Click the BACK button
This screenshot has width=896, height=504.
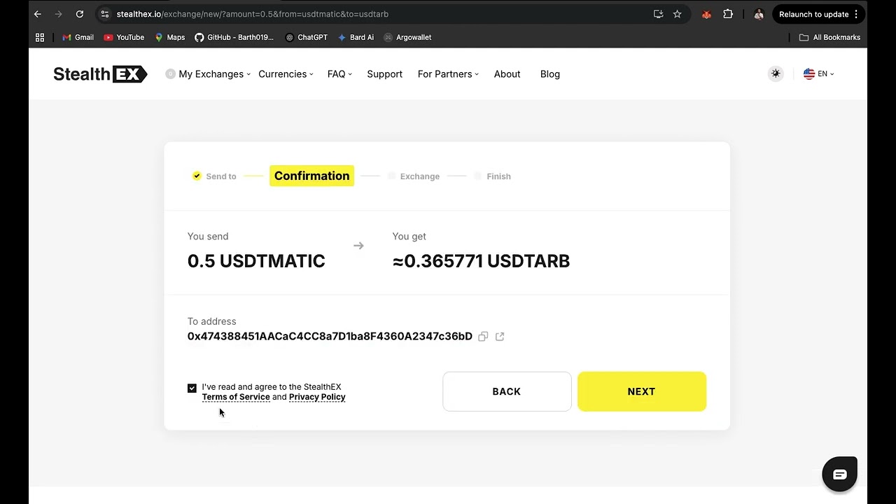(x=507, y=391)
